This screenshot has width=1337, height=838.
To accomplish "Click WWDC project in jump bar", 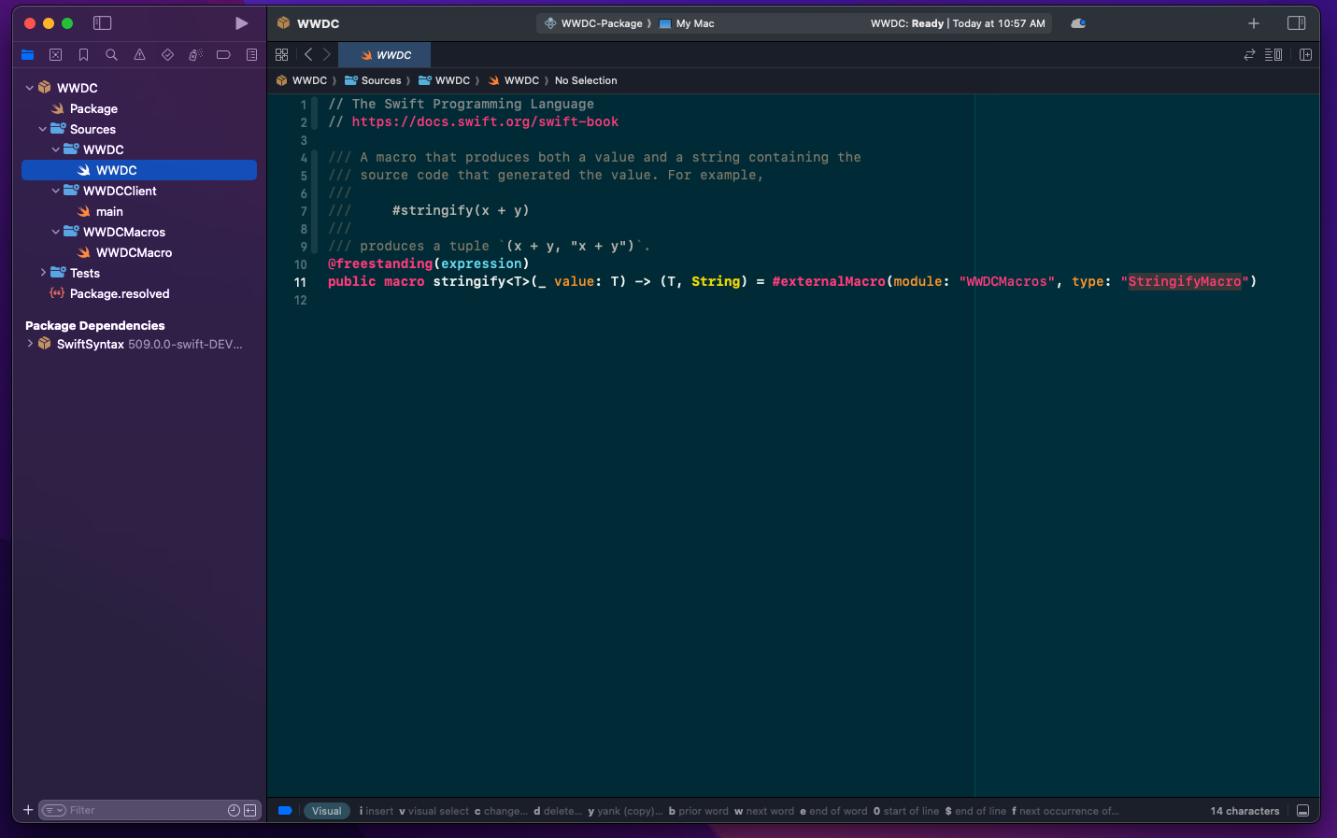I will pyautogui.click(x=302, y=80).
